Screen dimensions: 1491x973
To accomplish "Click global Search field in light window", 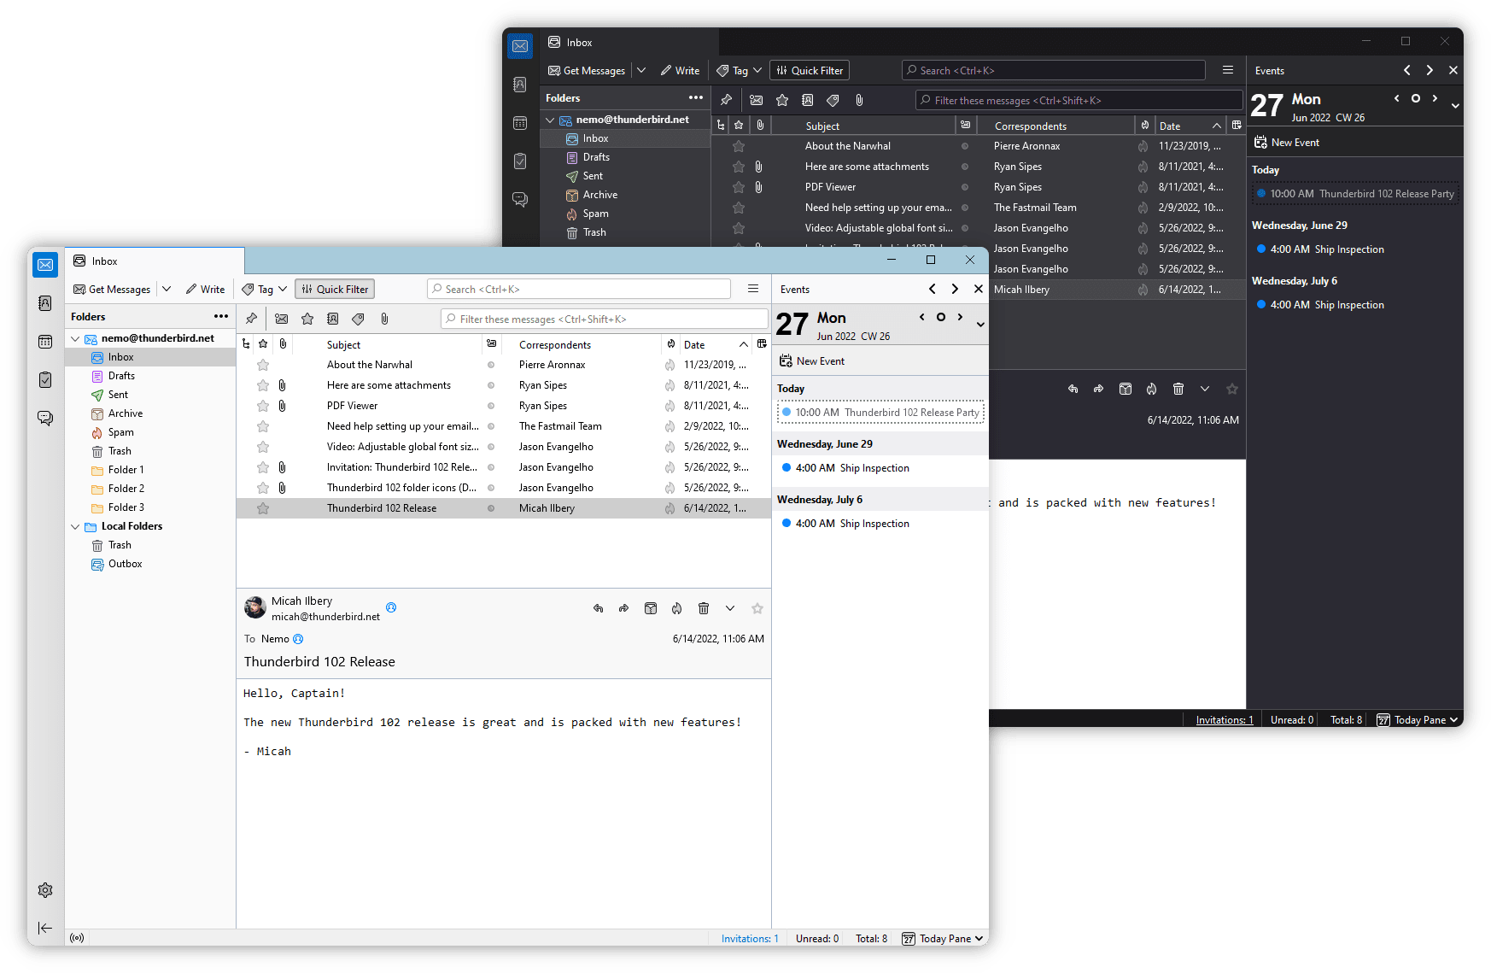I will click(x=579, y=289).
